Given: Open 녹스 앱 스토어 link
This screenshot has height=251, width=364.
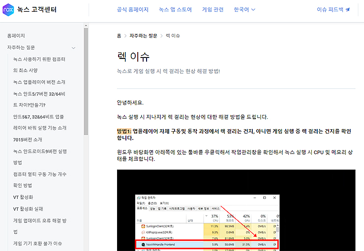Looking at the screenshot, I should coord(175,10).
